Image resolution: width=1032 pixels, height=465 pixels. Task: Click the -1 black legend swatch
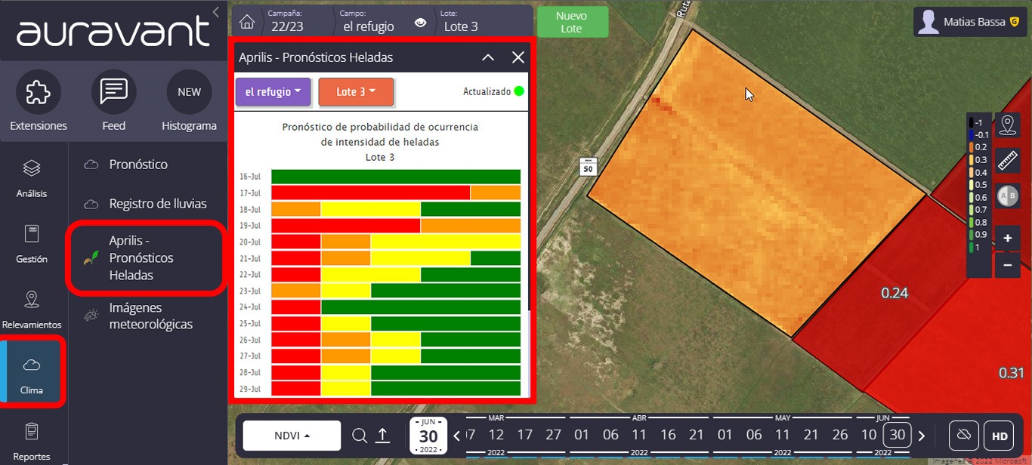pyautogui.click(x=972, y=122)
